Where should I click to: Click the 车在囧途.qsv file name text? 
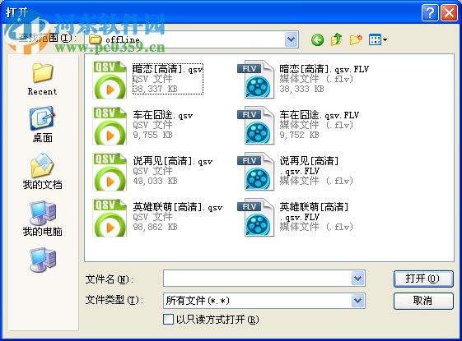coord(162,115)
